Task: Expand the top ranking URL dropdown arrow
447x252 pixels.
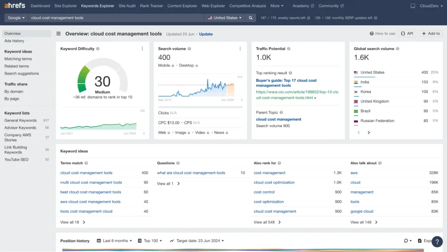Action: 315,98
